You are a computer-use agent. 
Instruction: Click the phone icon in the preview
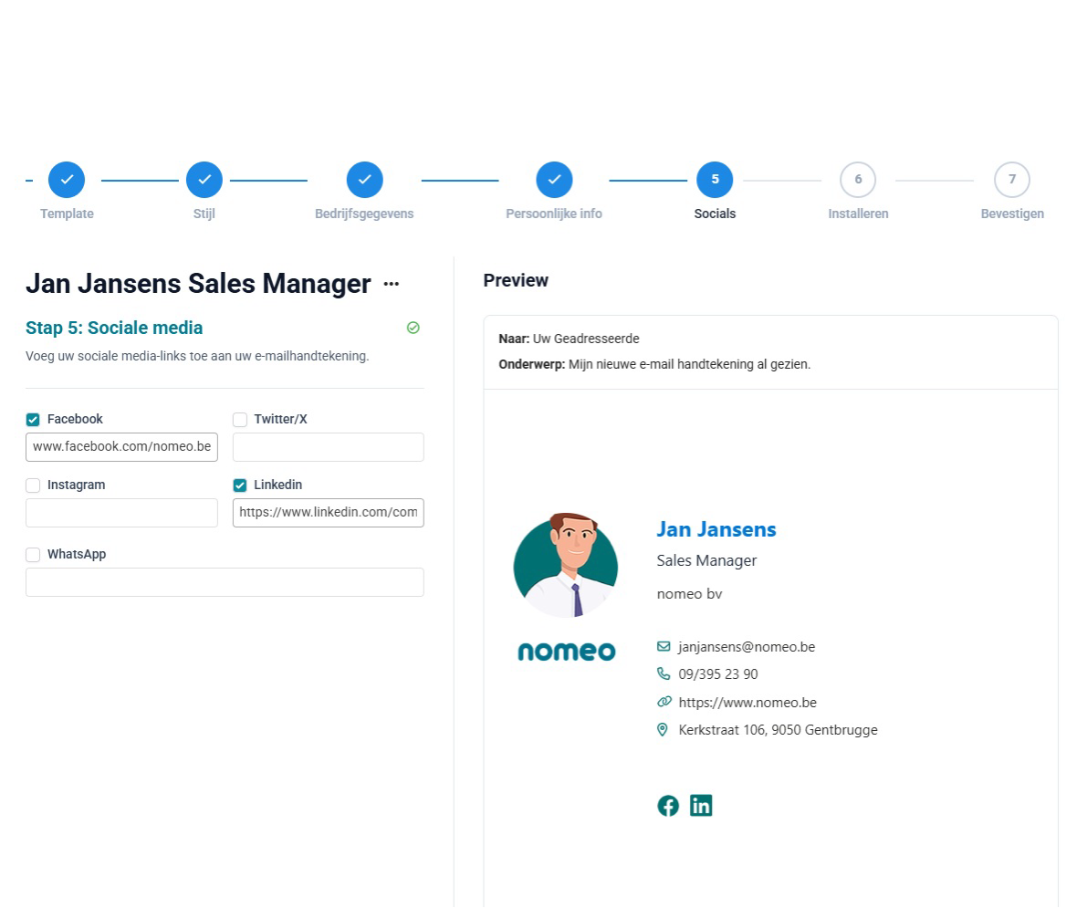(x=664, y=673)
